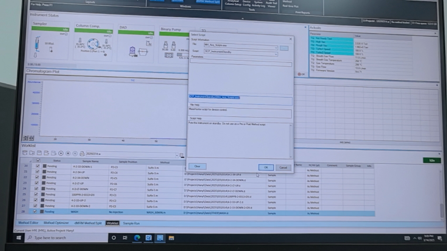Expand the File dropdown in Select Script
Screen dimensions: 447x251
coord(276,48)
